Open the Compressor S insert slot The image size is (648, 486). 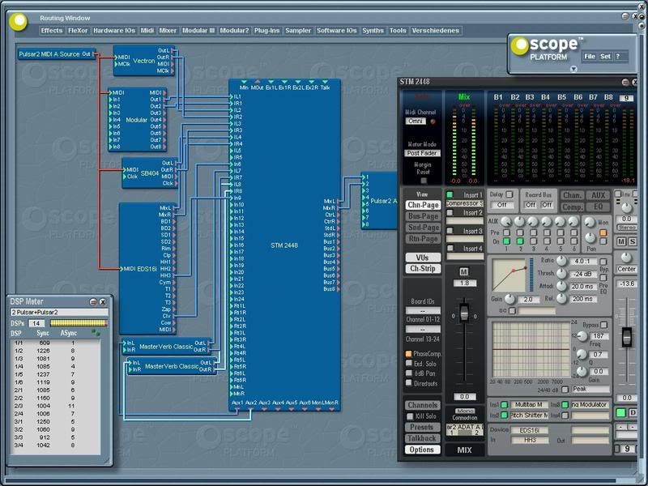click(x=464, y=203)
